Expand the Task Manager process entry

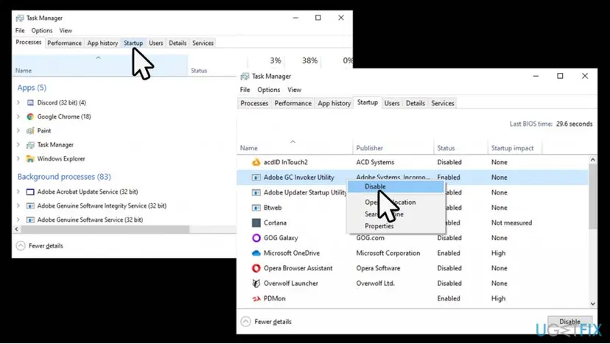click(x=18, y=145)
